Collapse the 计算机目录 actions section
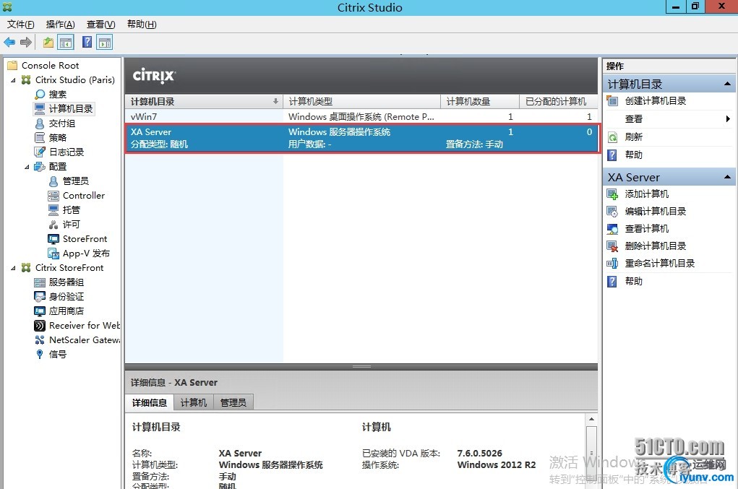This screenshot has height=489, width=738. tap(727, 85)
